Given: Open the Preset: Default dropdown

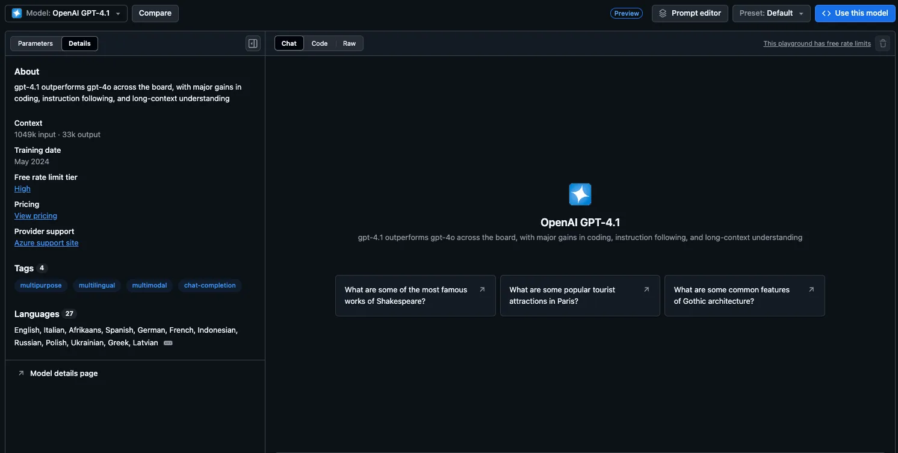Looking at the screenshot, I should click(x=800, y=13).
